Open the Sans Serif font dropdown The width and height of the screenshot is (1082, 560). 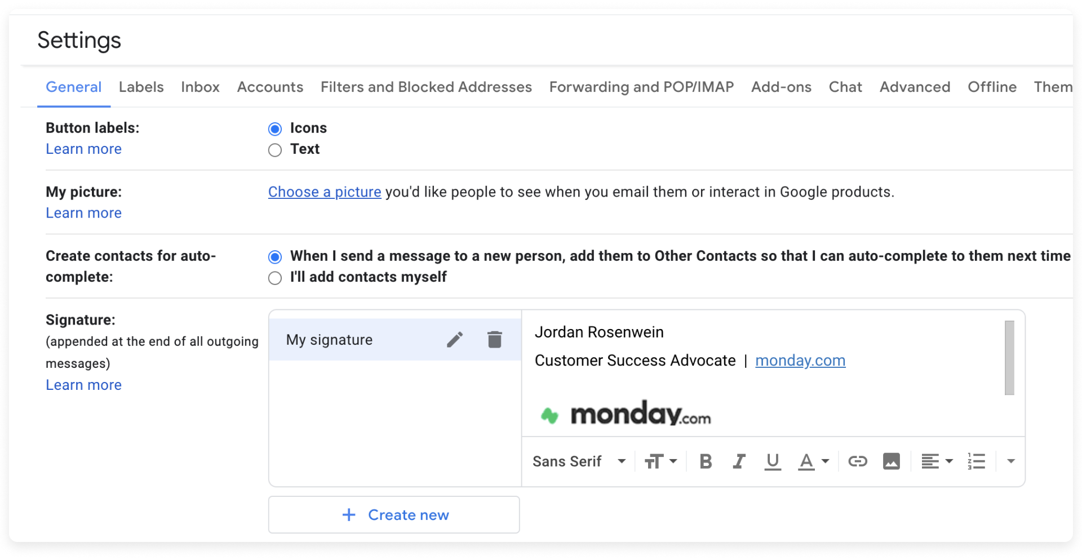[579, 461]
